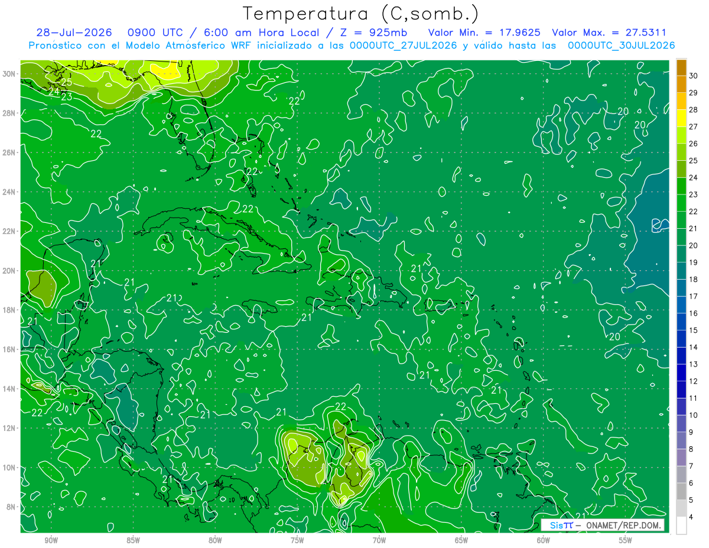Click the yellow color bar segment between 27 and 28
This screenshot has width=709, height=548.
point(681,118)
